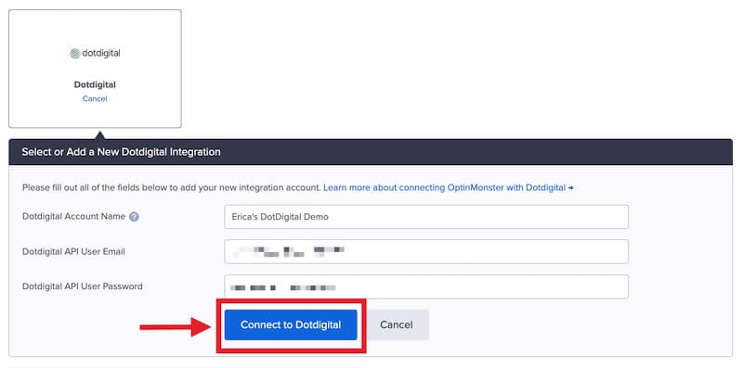Focus the Dotdigital API User Password field

pos(426,286)
